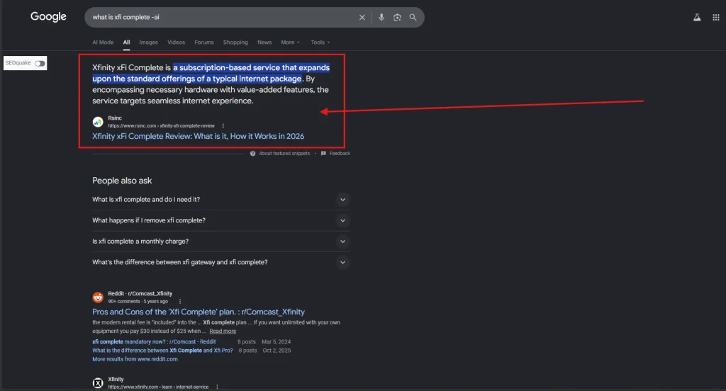Click the About featured snippets help icon
The height and width of the screenshot is (391, 726).
[x=253, y=153]
